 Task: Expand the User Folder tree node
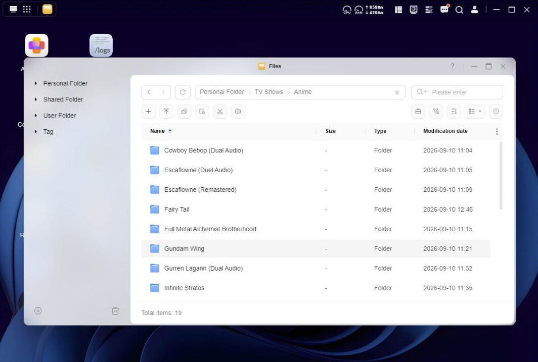click(x=36, y=116)
